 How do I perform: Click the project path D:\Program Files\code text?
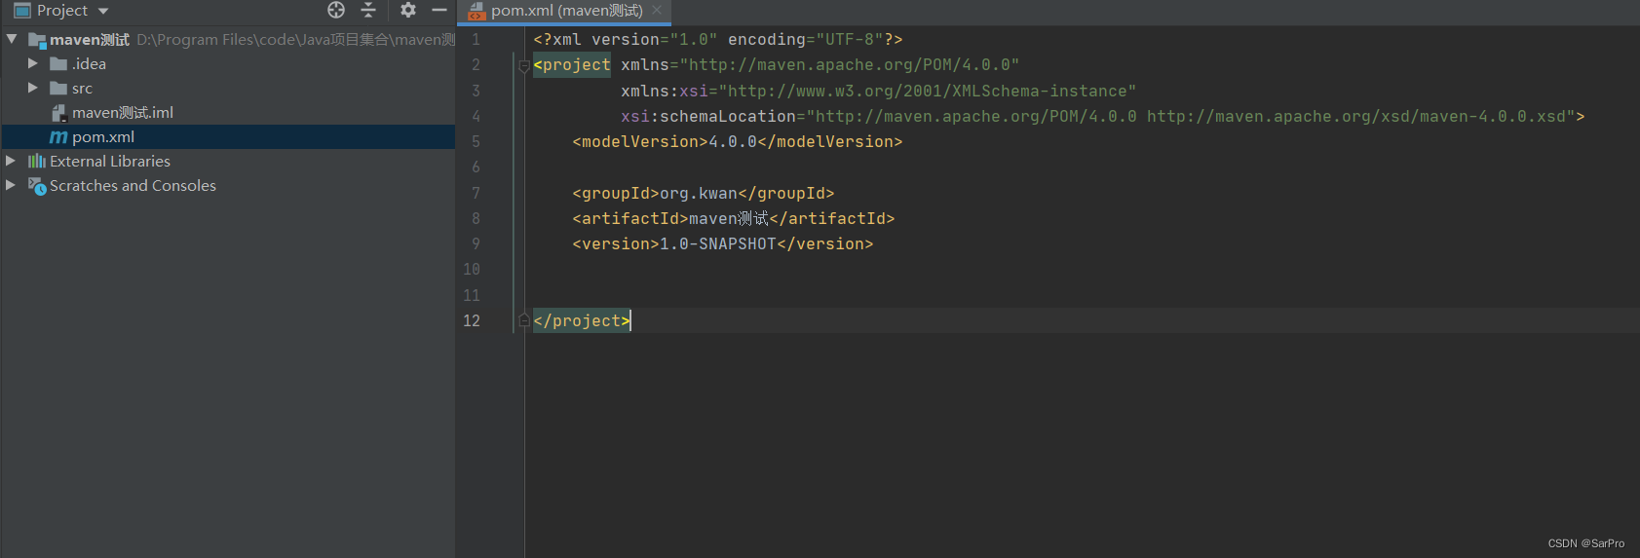pyautogui.click(x=295, y=40)
